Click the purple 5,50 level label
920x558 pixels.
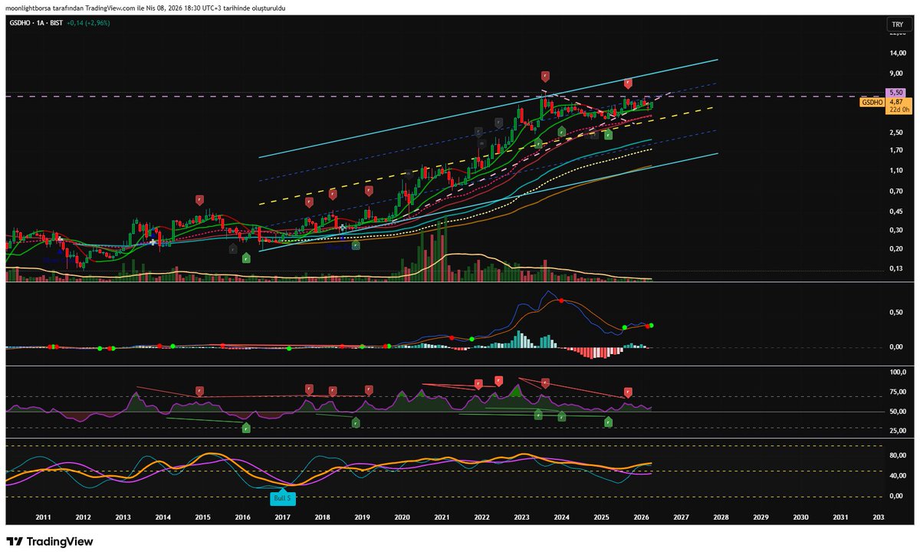coord(896,93)
